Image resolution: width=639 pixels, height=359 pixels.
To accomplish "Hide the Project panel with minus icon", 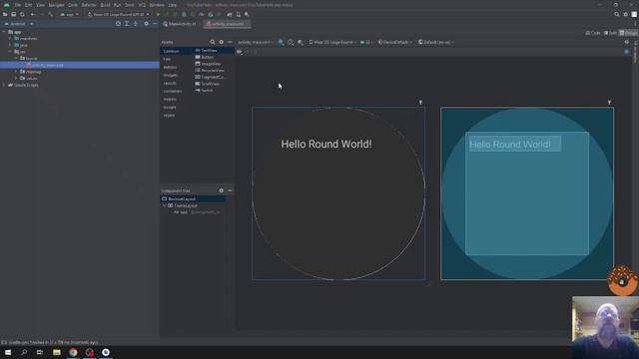I will [155, 24].
